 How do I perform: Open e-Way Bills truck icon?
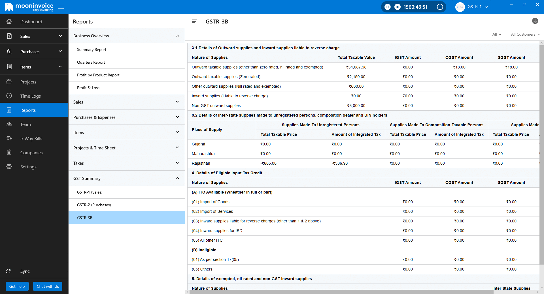point(9,138)
